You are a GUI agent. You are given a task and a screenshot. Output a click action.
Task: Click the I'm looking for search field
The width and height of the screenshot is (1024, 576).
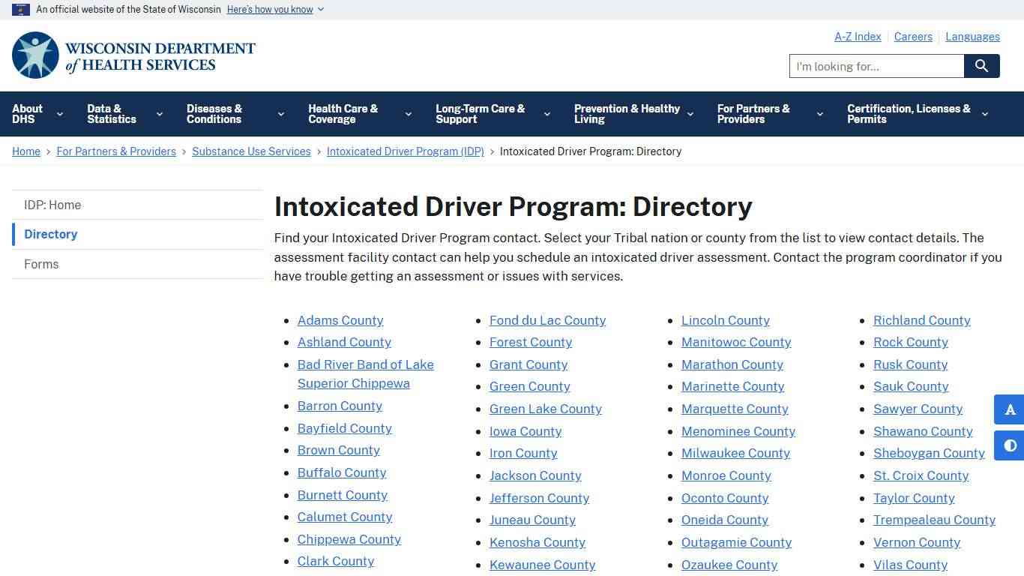pos(876,66)
